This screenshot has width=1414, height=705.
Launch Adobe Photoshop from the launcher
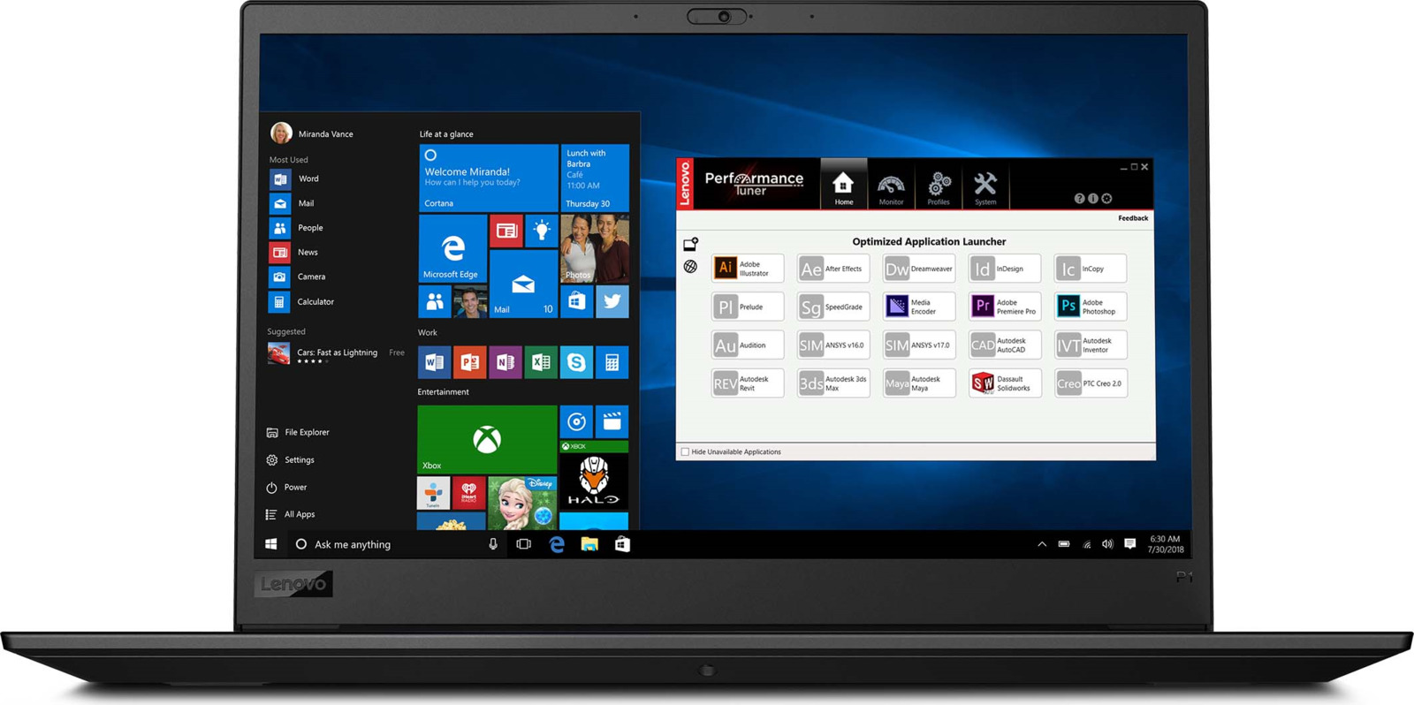[x=1091, y=307]
